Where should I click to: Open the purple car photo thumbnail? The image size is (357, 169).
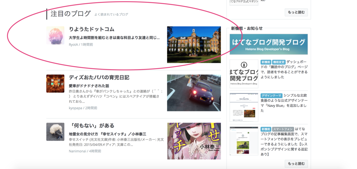click(194, 93)
